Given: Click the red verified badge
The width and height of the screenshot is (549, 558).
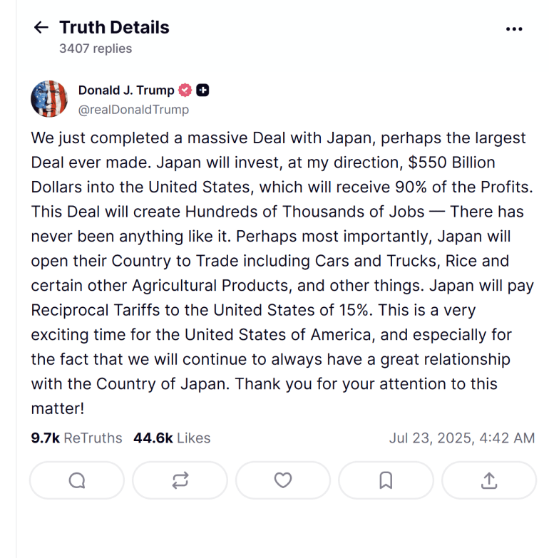Looking at the screenshot, I should 185,91.
